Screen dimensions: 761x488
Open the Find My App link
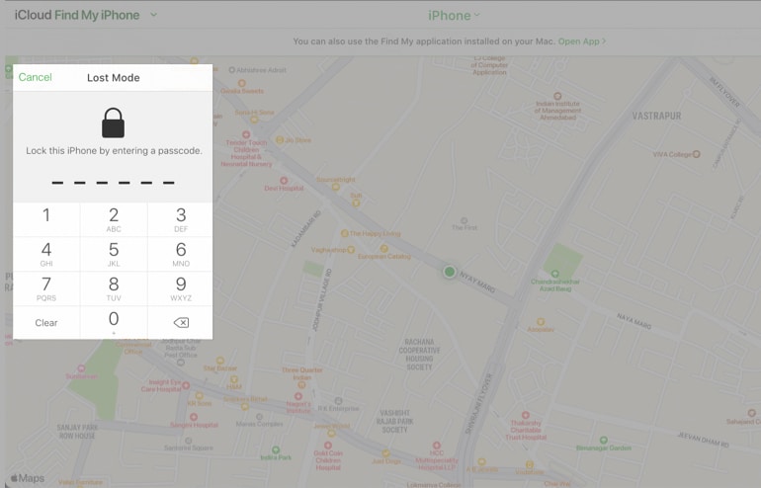coord(581,41)
